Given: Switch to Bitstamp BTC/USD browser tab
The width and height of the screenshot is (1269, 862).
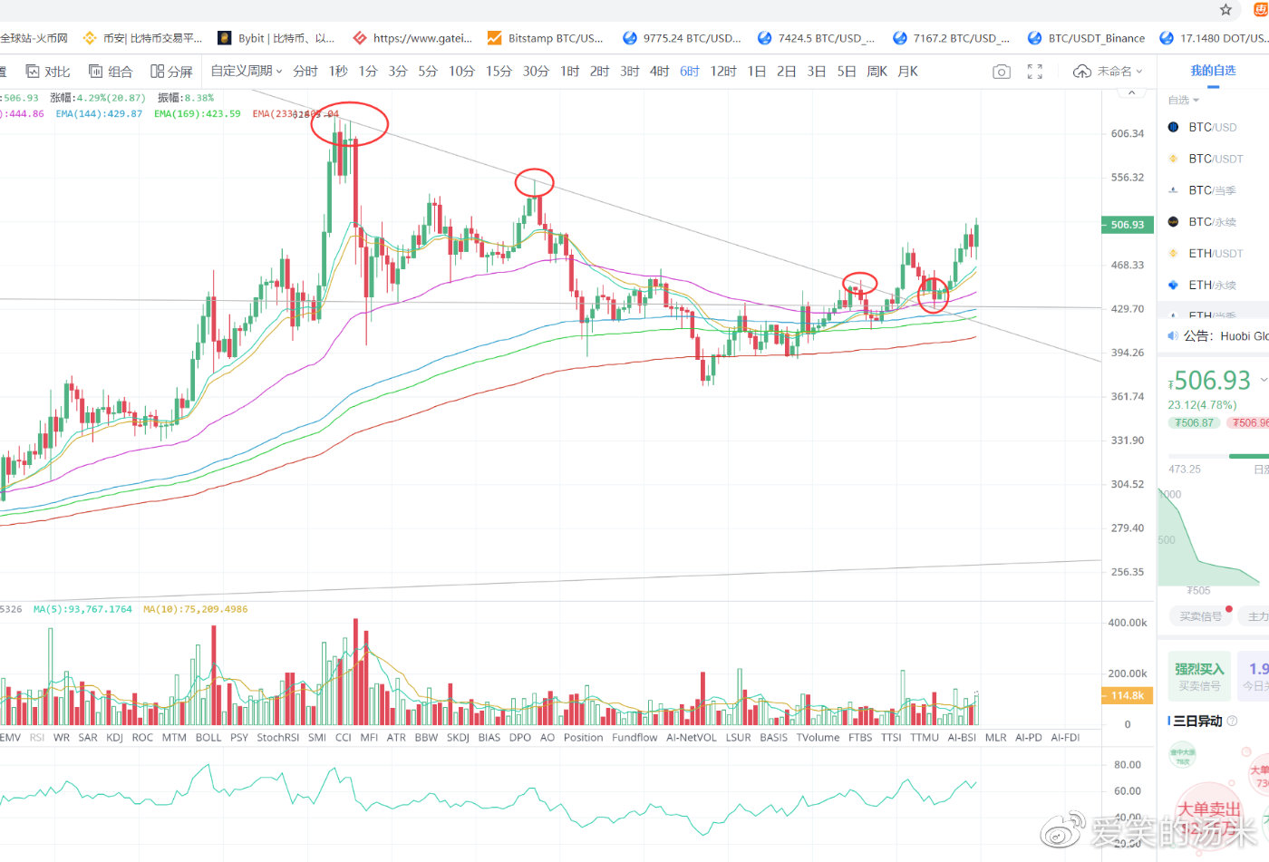Looking at the screenshot, I should (545, 38).
